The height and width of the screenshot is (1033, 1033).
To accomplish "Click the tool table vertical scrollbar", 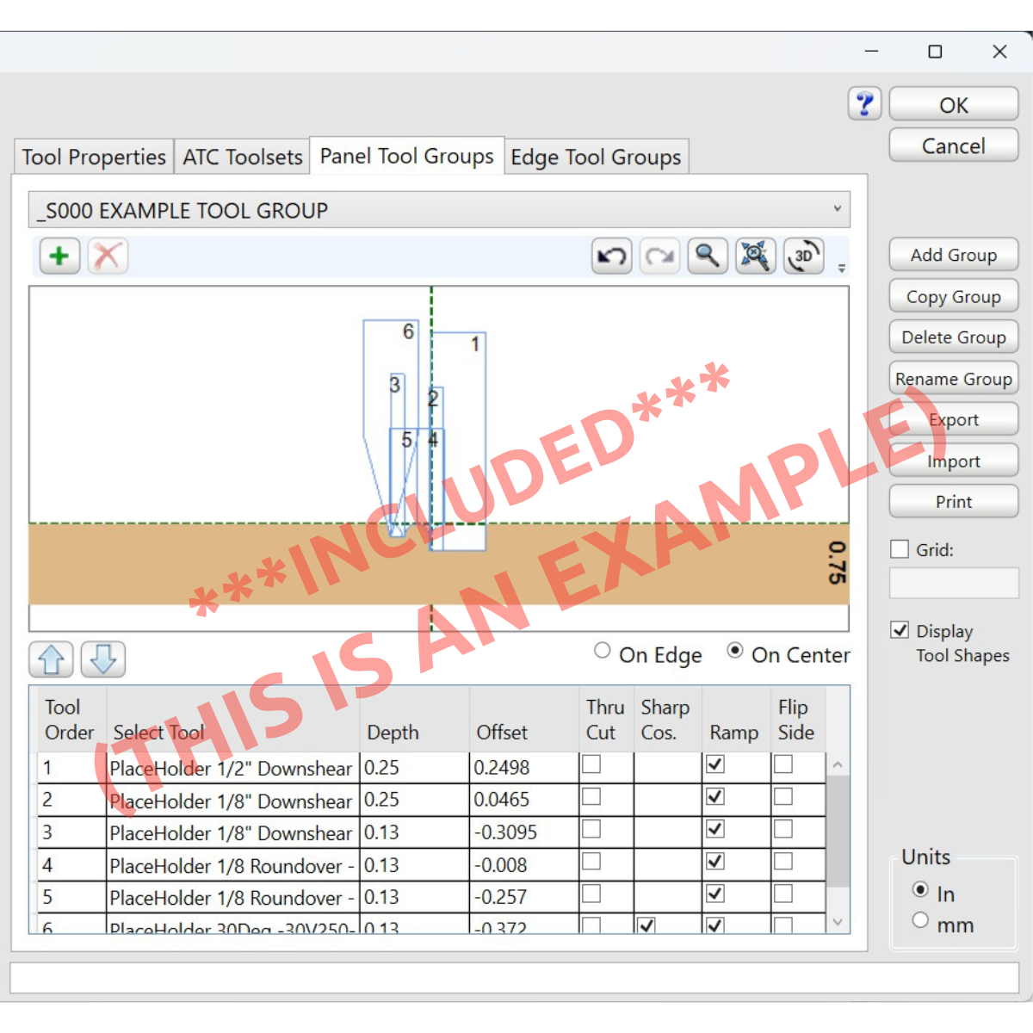I will [x=838, y=831].
